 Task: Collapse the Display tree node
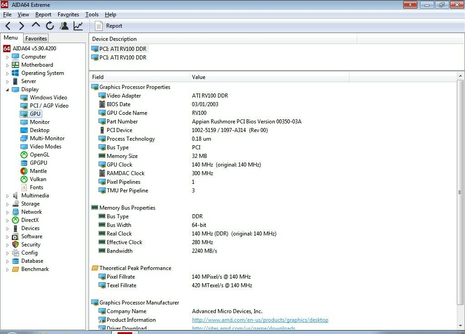[7, 89]
